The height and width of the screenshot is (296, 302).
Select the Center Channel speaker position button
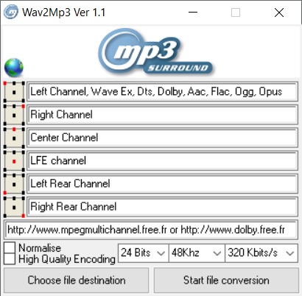[x=14, y=138]
